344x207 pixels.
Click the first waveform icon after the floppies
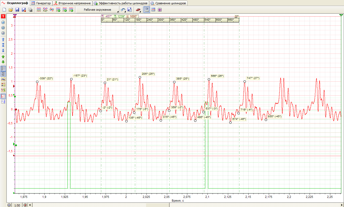(x=39, y=10)
